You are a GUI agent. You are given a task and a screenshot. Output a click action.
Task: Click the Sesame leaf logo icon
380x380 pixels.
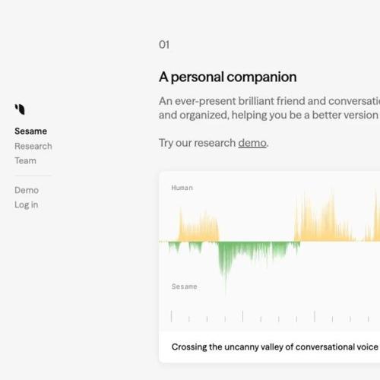[x=20, y=109]
